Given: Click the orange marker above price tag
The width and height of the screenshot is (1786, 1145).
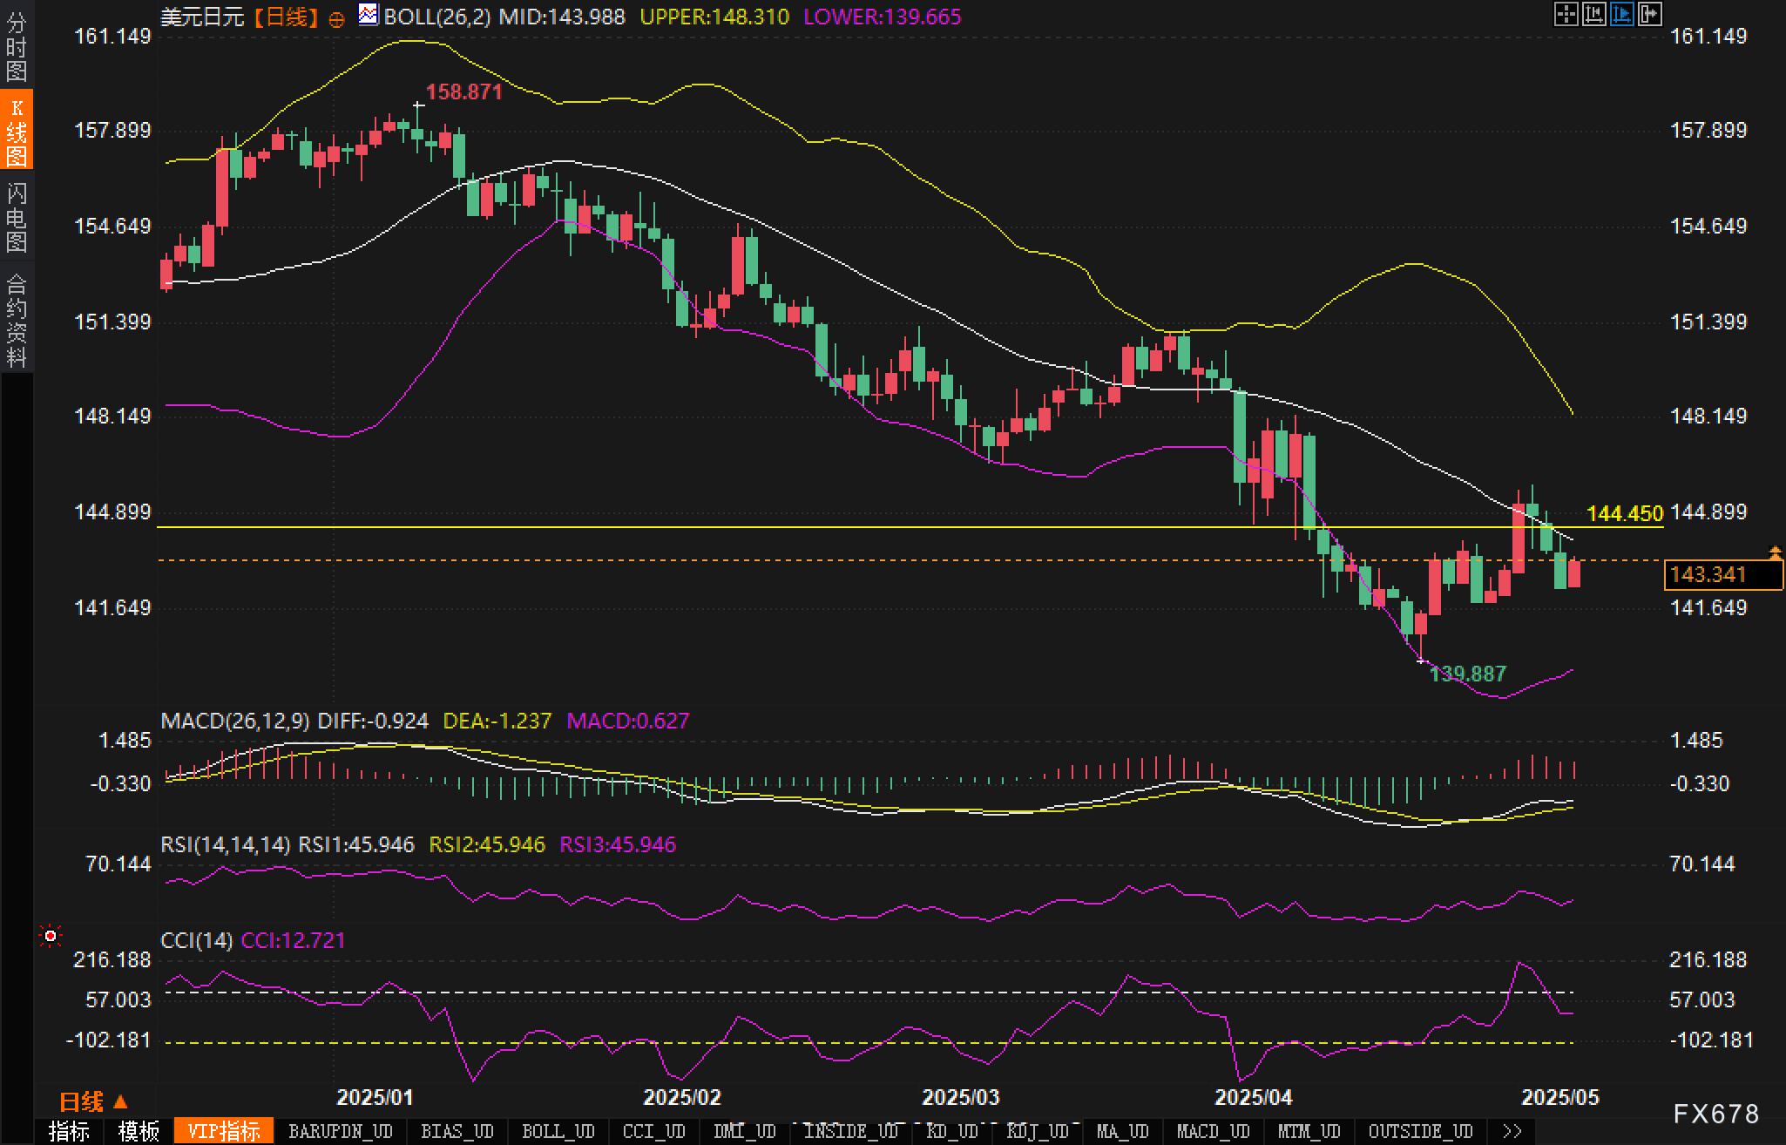Looking at the screenshot, I should (1775, 552).
